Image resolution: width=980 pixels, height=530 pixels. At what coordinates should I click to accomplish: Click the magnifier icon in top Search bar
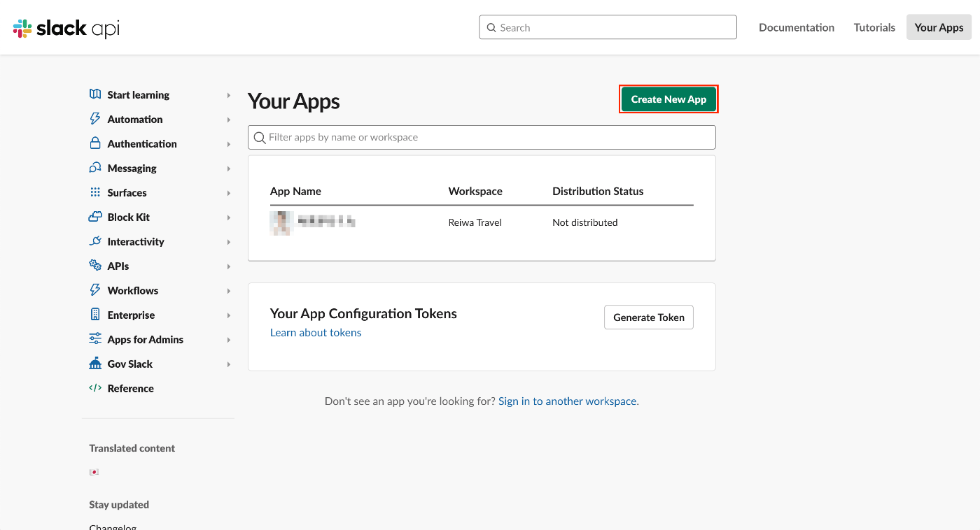(491, 28)
